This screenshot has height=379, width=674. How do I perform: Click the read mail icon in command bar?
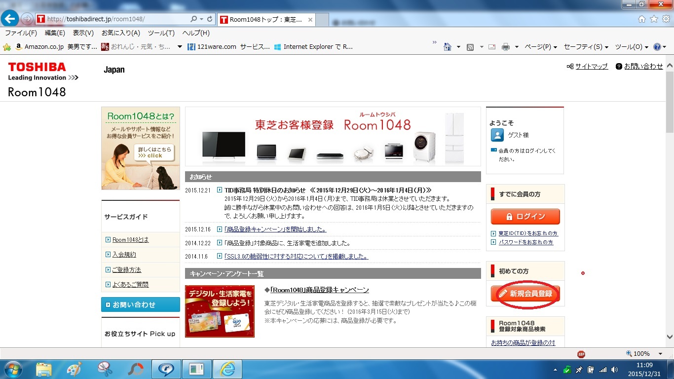491,47
